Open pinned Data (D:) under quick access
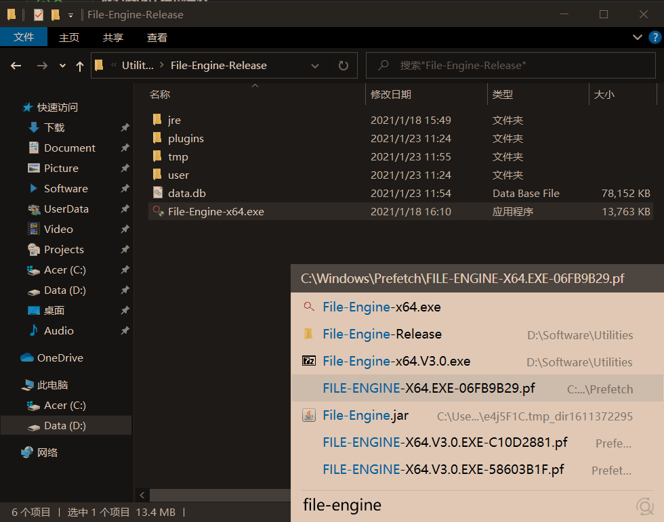The width and height of the screenshot is (664, 522). coord(65,290)
